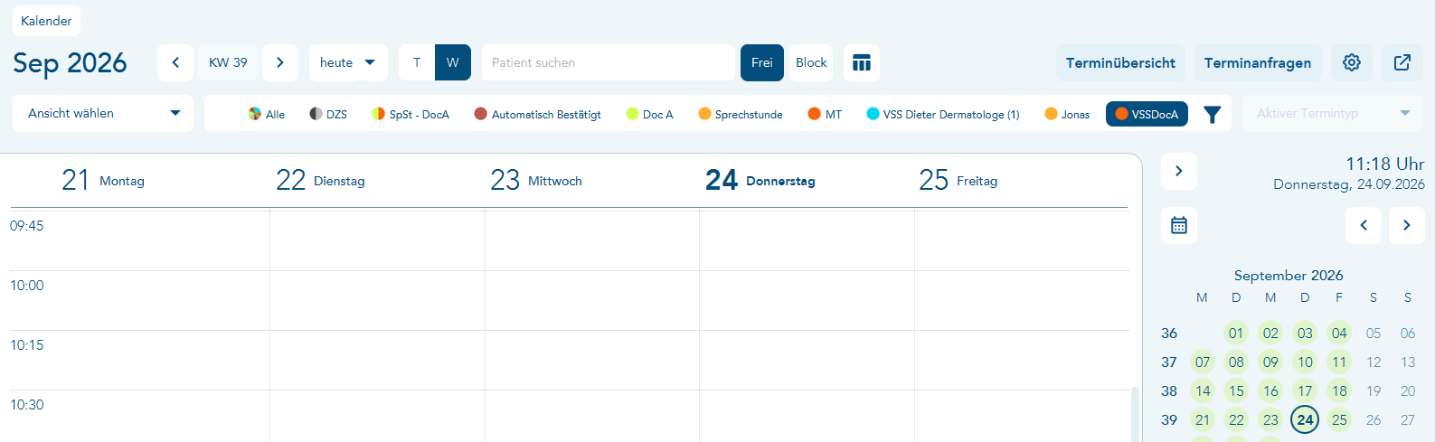Image resolution: width=1435 pixels, height=442 pixels.
Task: Open the Kalender tab
Action: pos(46,21)
